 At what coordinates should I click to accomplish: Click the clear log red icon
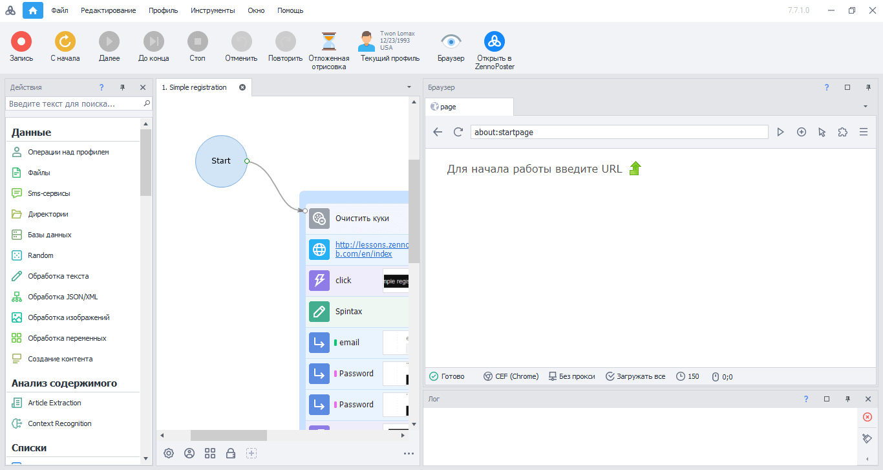(867, 417)
